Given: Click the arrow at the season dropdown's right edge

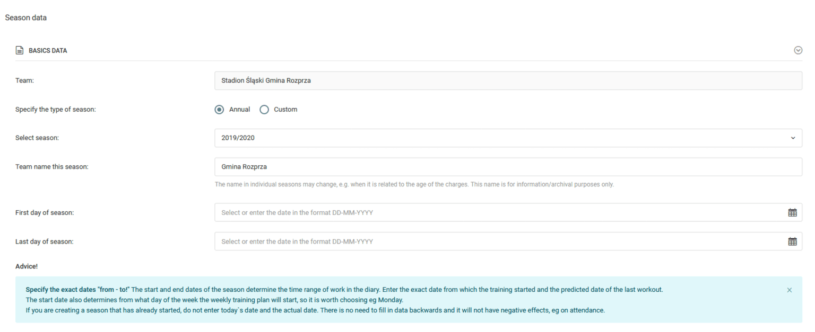Looking at the screenshot, I should [793, 138].
